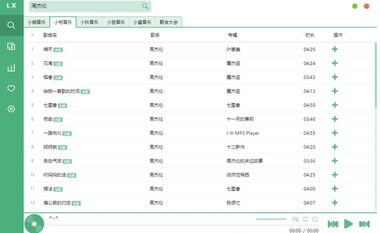Image resolution: width=380 pixels, height=233 pixels.
Task: Switch to the 小蜗音乐 tab
Action: point(36,22)
